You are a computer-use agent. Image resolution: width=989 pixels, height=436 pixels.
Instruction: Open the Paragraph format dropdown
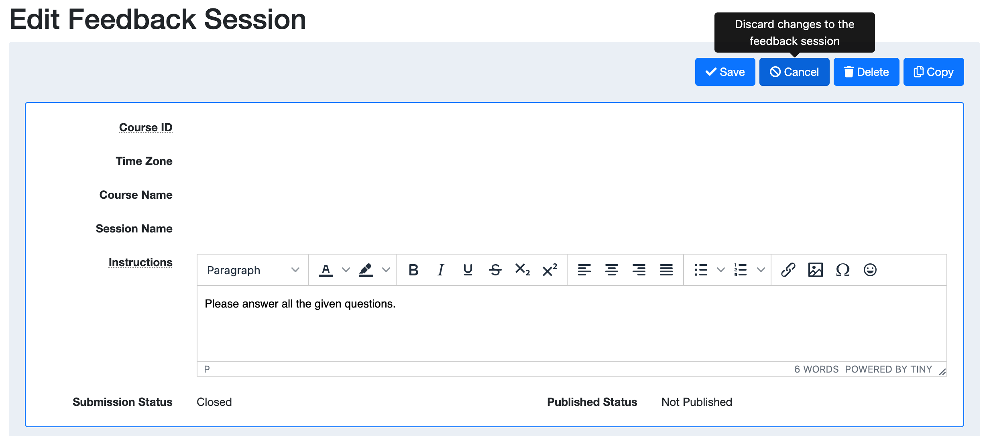point(253,270)
